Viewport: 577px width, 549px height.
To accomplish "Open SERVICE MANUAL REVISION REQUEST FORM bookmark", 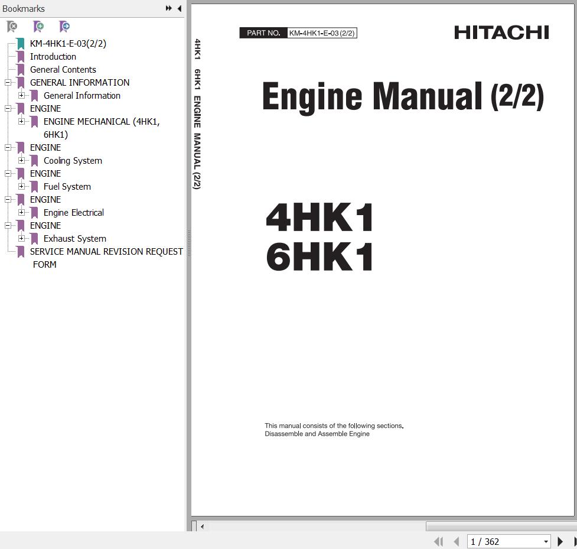I will [106, 258].
